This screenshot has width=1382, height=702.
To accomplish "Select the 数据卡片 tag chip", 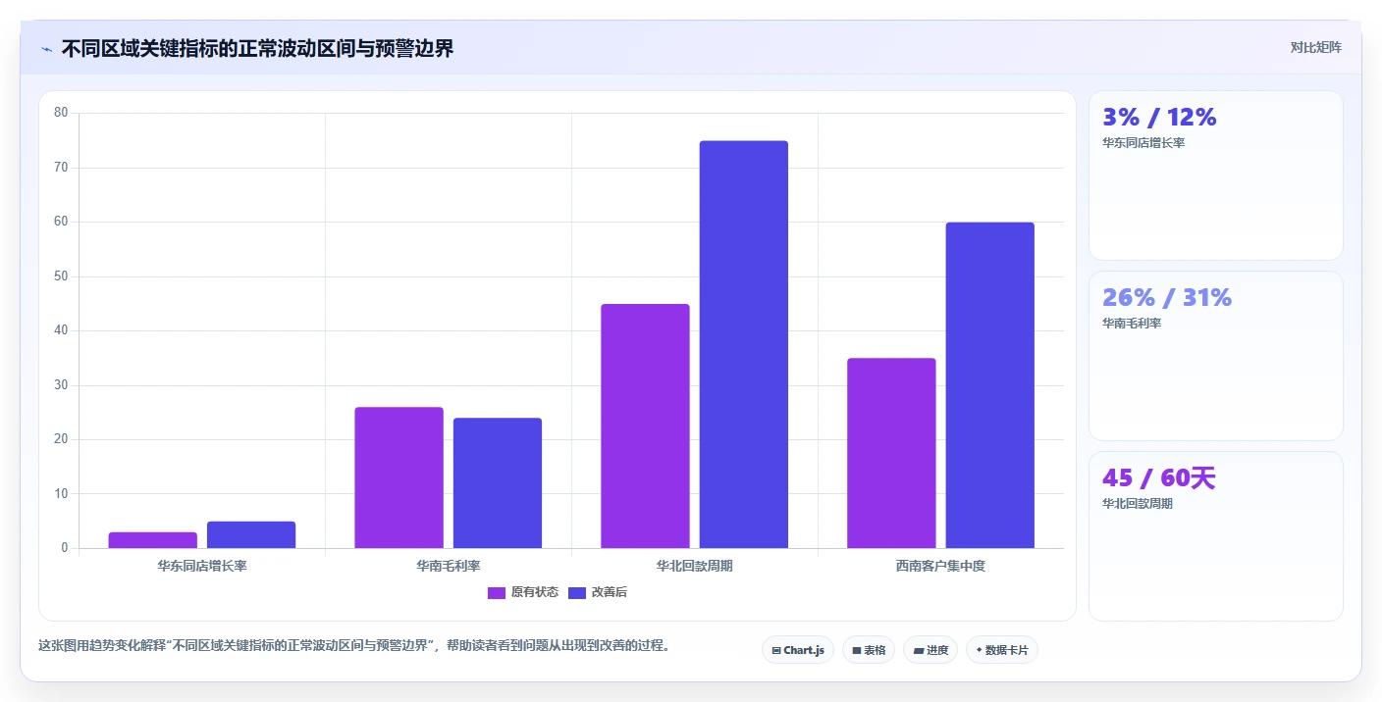I will (1002, 650).
